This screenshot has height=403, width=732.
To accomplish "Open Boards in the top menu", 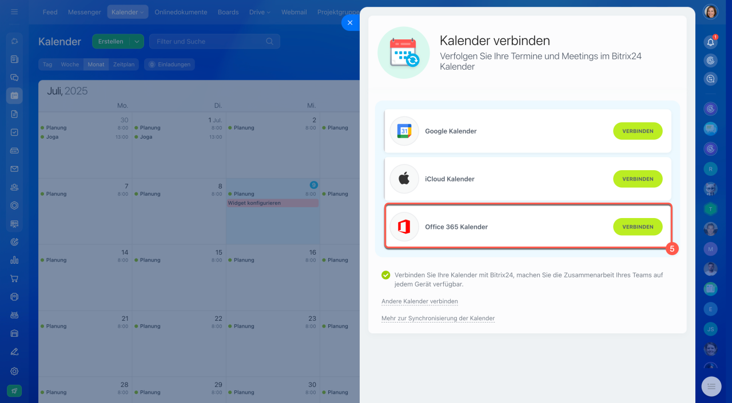I will pos(228,12).
